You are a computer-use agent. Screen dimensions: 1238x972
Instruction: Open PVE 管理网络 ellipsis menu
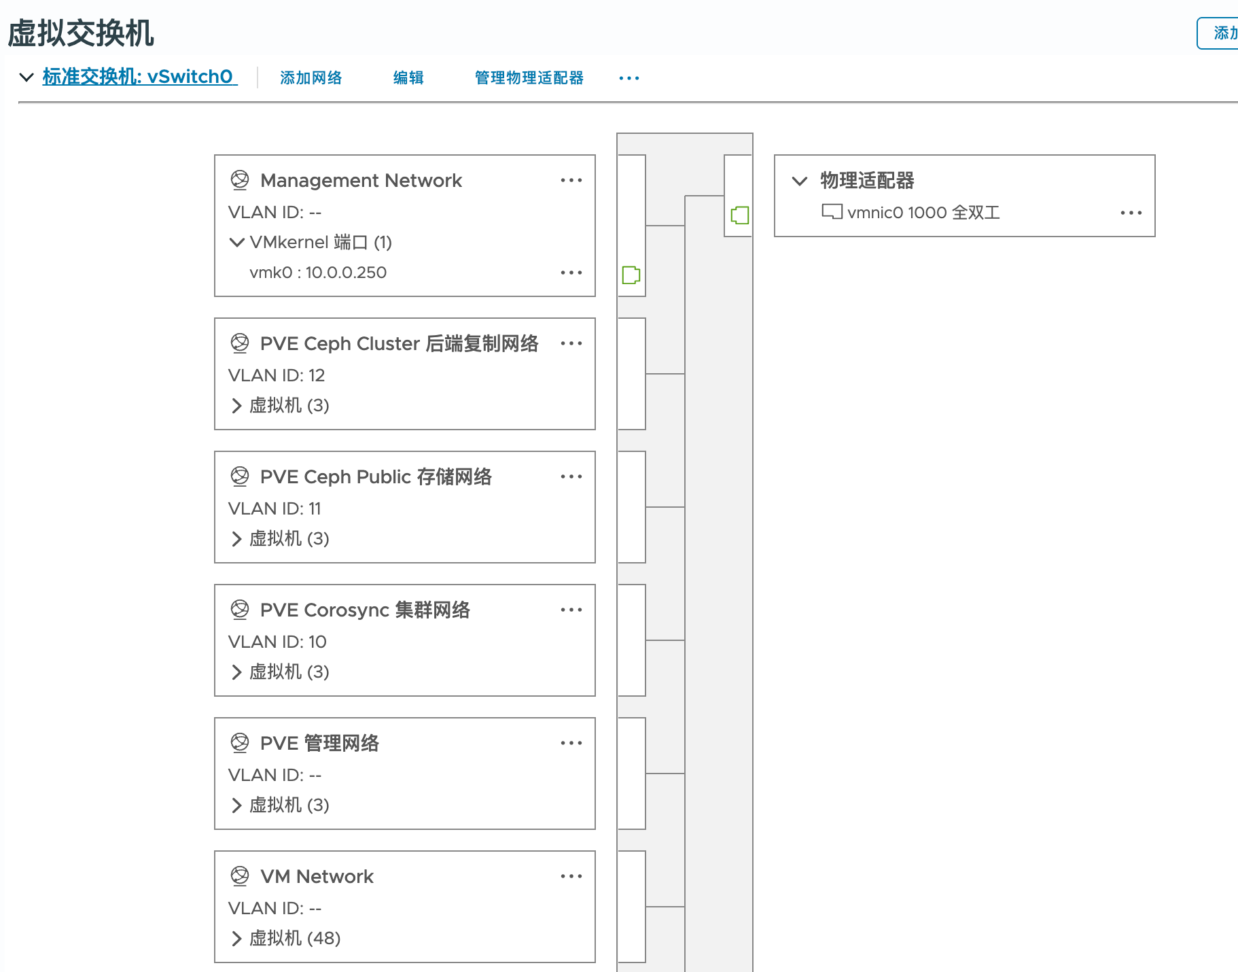click(571, 743)
